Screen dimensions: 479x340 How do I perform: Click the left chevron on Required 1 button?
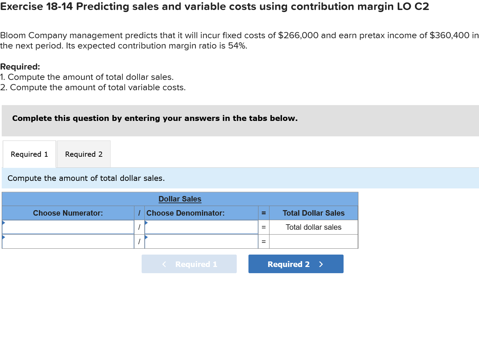[x=164, y=264]
